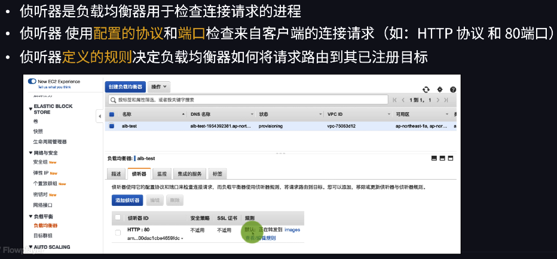Open 弹性 IP in the sidebar
This screenshot has width=557, height=259.
(x=41, y=173)
